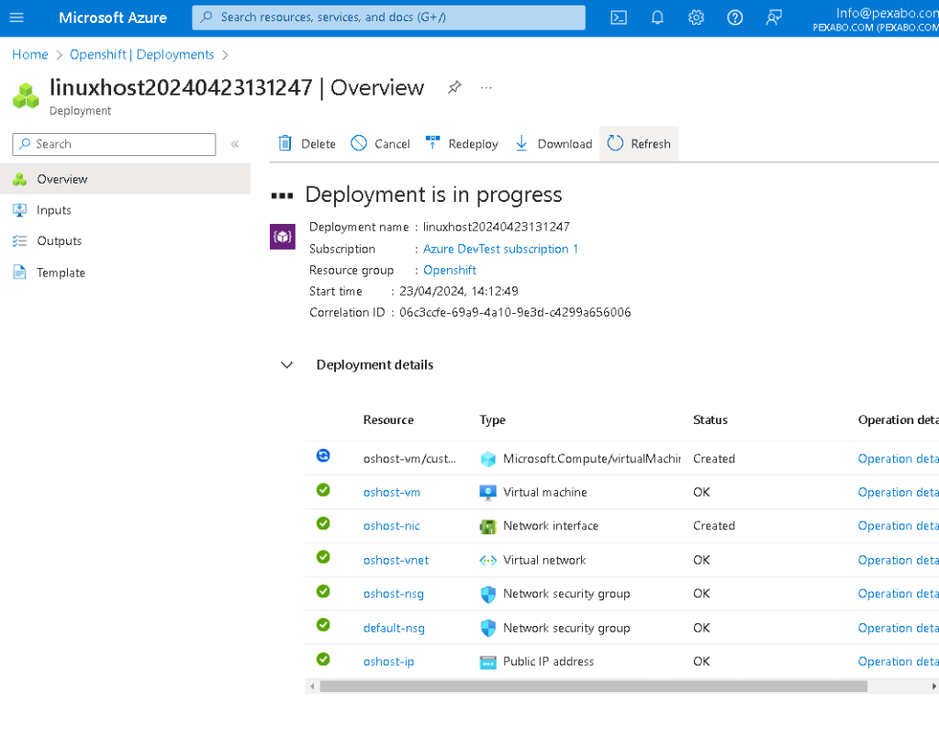Open the Info@pexabo.com account menu
Screen dimensions: 939x737
(876, 18)
